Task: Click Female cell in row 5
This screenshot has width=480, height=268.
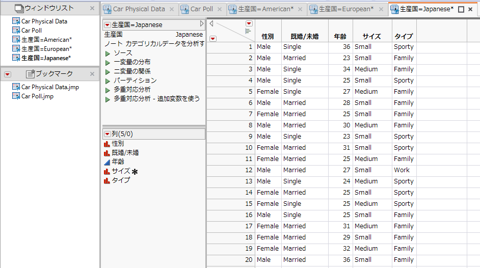Action: [x=268, y=92]
